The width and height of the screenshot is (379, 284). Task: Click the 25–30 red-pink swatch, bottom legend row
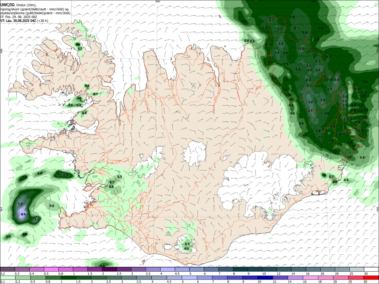pyautogui.click(x=356, y=277)
